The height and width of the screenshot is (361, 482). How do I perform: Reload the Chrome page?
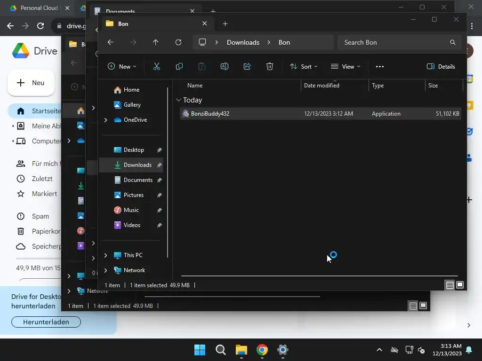[40, 26]
